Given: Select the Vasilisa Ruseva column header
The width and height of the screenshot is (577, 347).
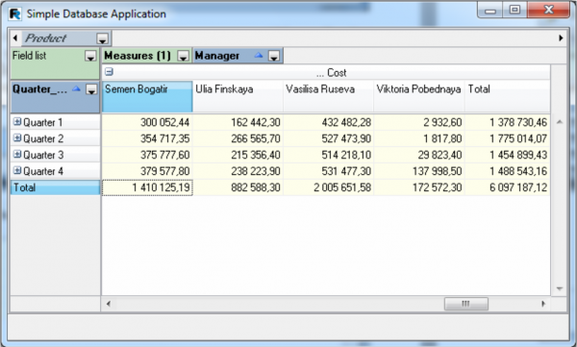Looking at the screenshot, I should (x=328, y=96).
